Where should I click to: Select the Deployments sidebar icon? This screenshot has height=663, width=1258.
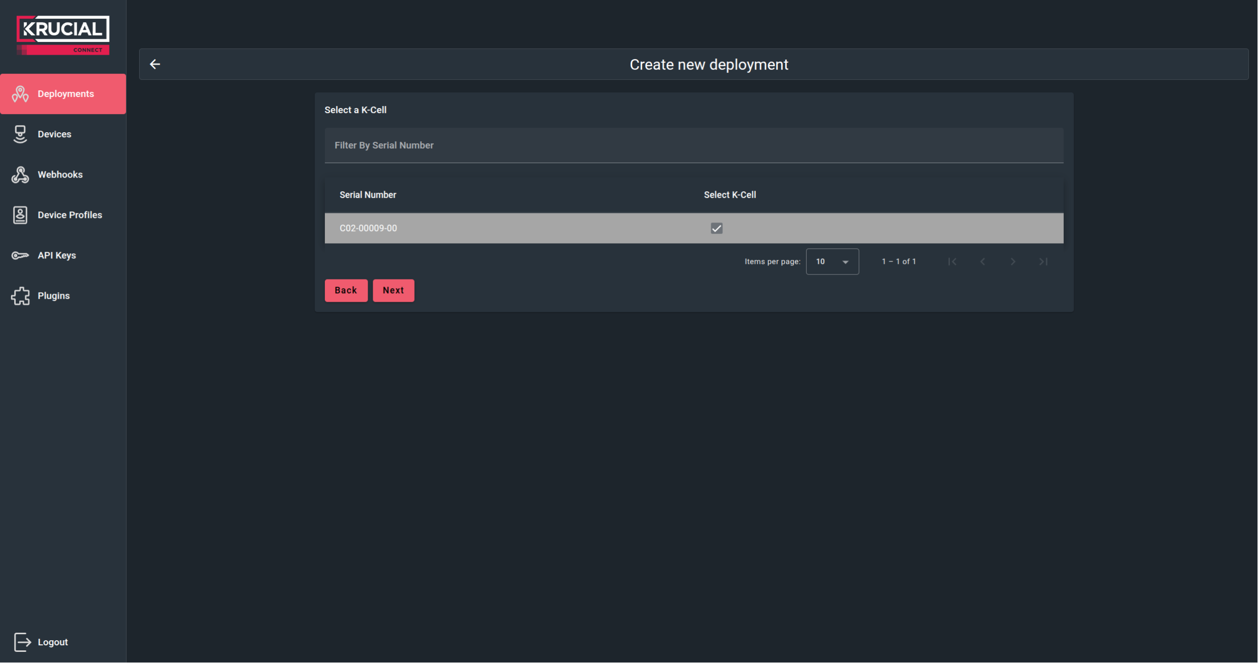point(20,93)
